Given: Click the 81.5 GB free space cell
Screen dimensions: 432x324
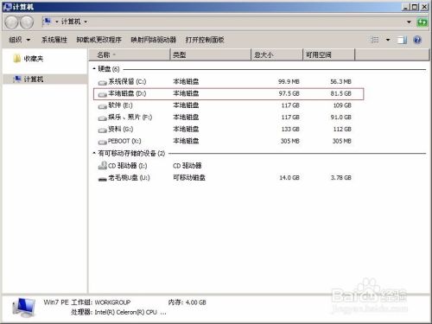Looking at the screenshot, I should point(340,93).
